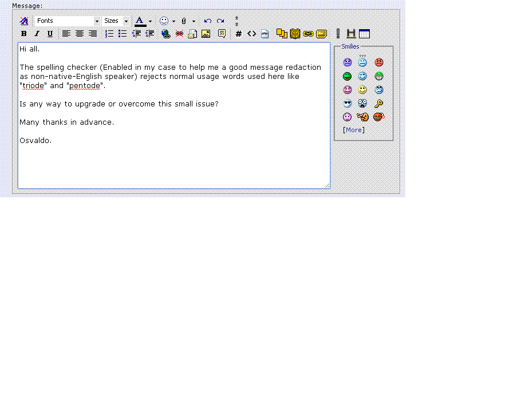The image size is (513, 413).
Task: Increase editor size with down arrows
Action: click(236, 24)
